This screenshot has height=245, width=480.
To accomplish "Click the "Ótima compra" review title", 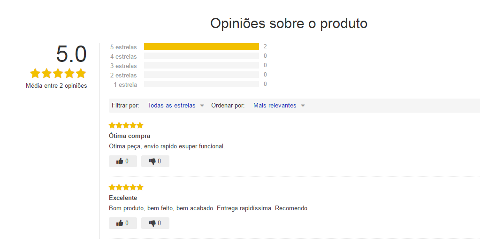I will [130, 136].
